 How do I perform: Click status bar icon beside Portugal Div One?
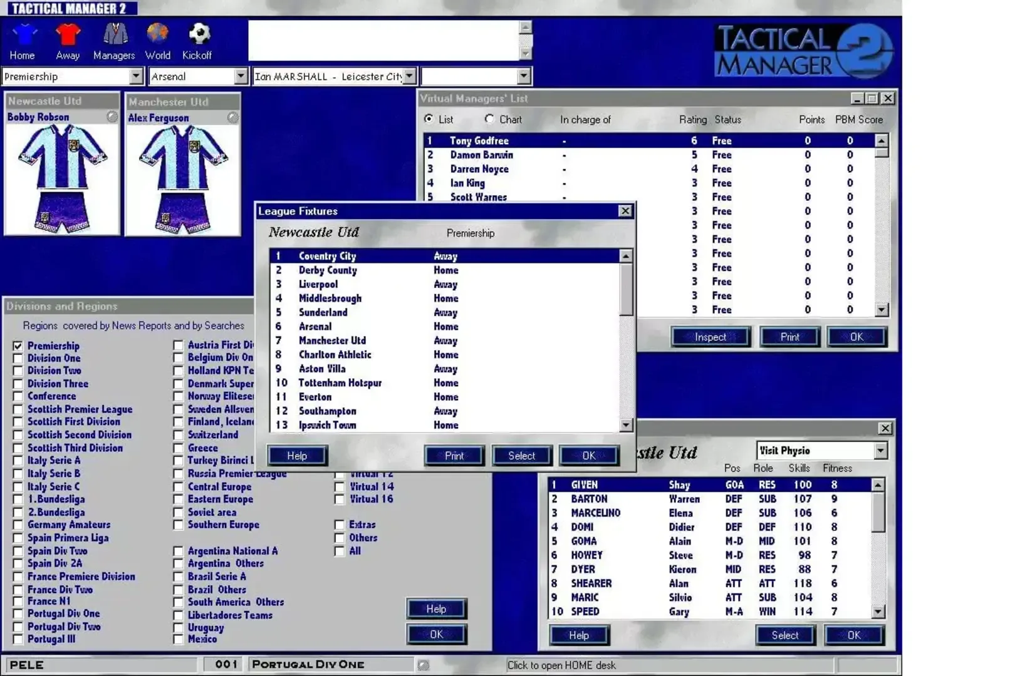(x=424, y=665)
